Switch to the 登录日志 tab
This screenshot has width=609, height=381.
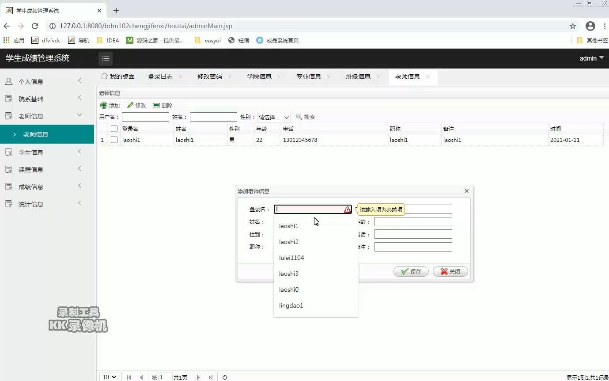coord(160,76)
